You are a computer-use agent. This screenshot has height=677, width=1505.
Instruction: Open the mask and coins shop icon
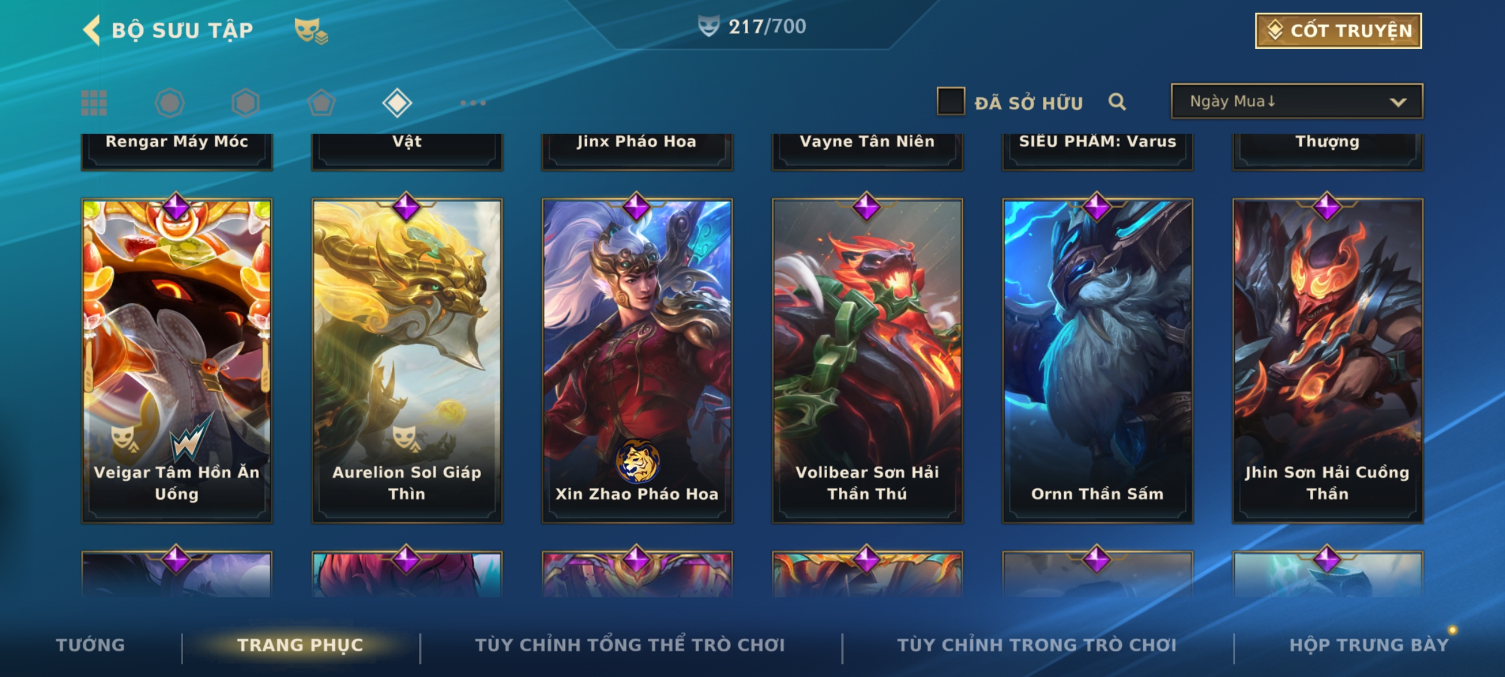(311, 30)
